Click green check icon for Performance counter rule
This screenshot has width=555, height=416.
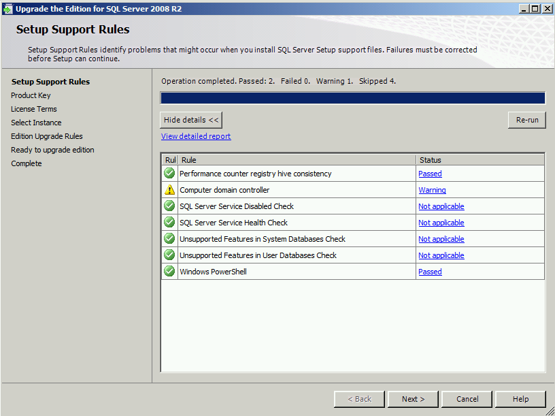pos(169,173)
